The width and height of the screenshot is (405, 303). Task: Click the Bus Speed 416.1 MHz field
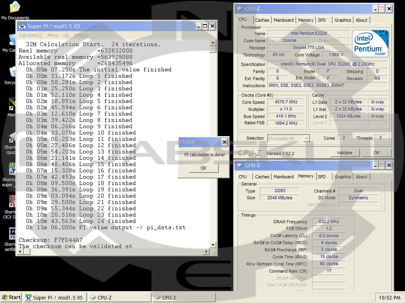[286, 116]
